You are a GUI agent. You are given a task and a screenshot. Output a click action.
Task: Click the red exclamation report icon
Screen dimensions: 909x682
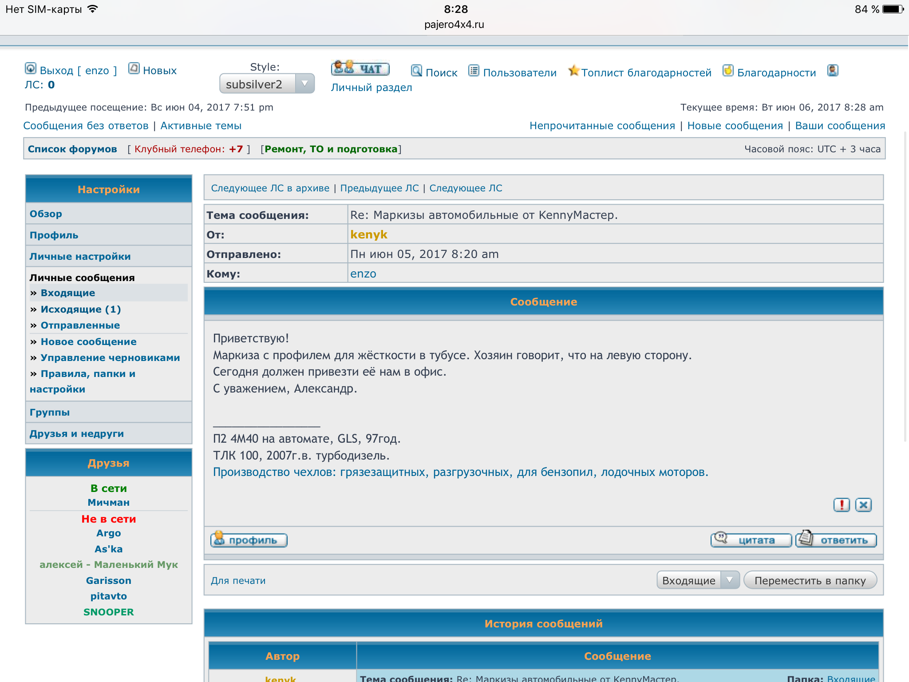point(841,505)
